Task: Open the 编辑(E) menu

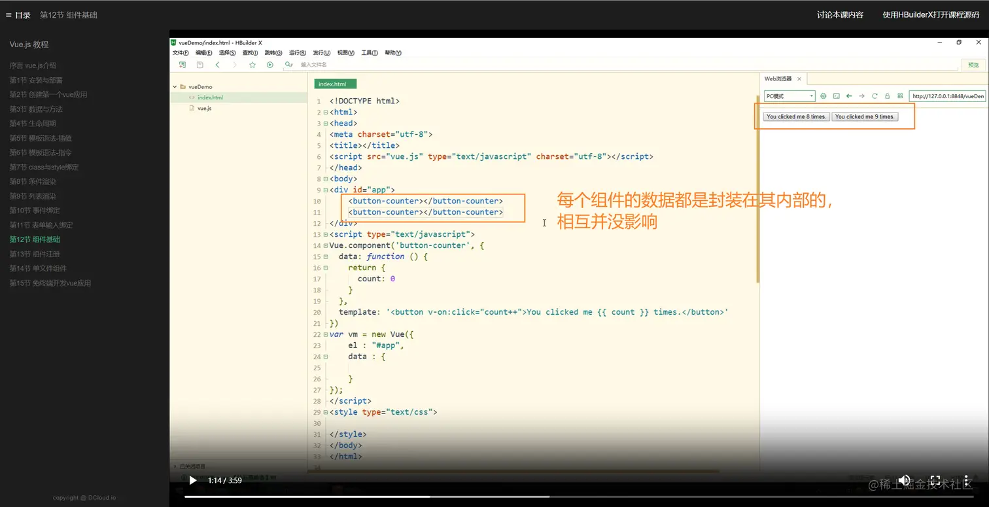Action: pyautogui.click(x=204, y=53)
